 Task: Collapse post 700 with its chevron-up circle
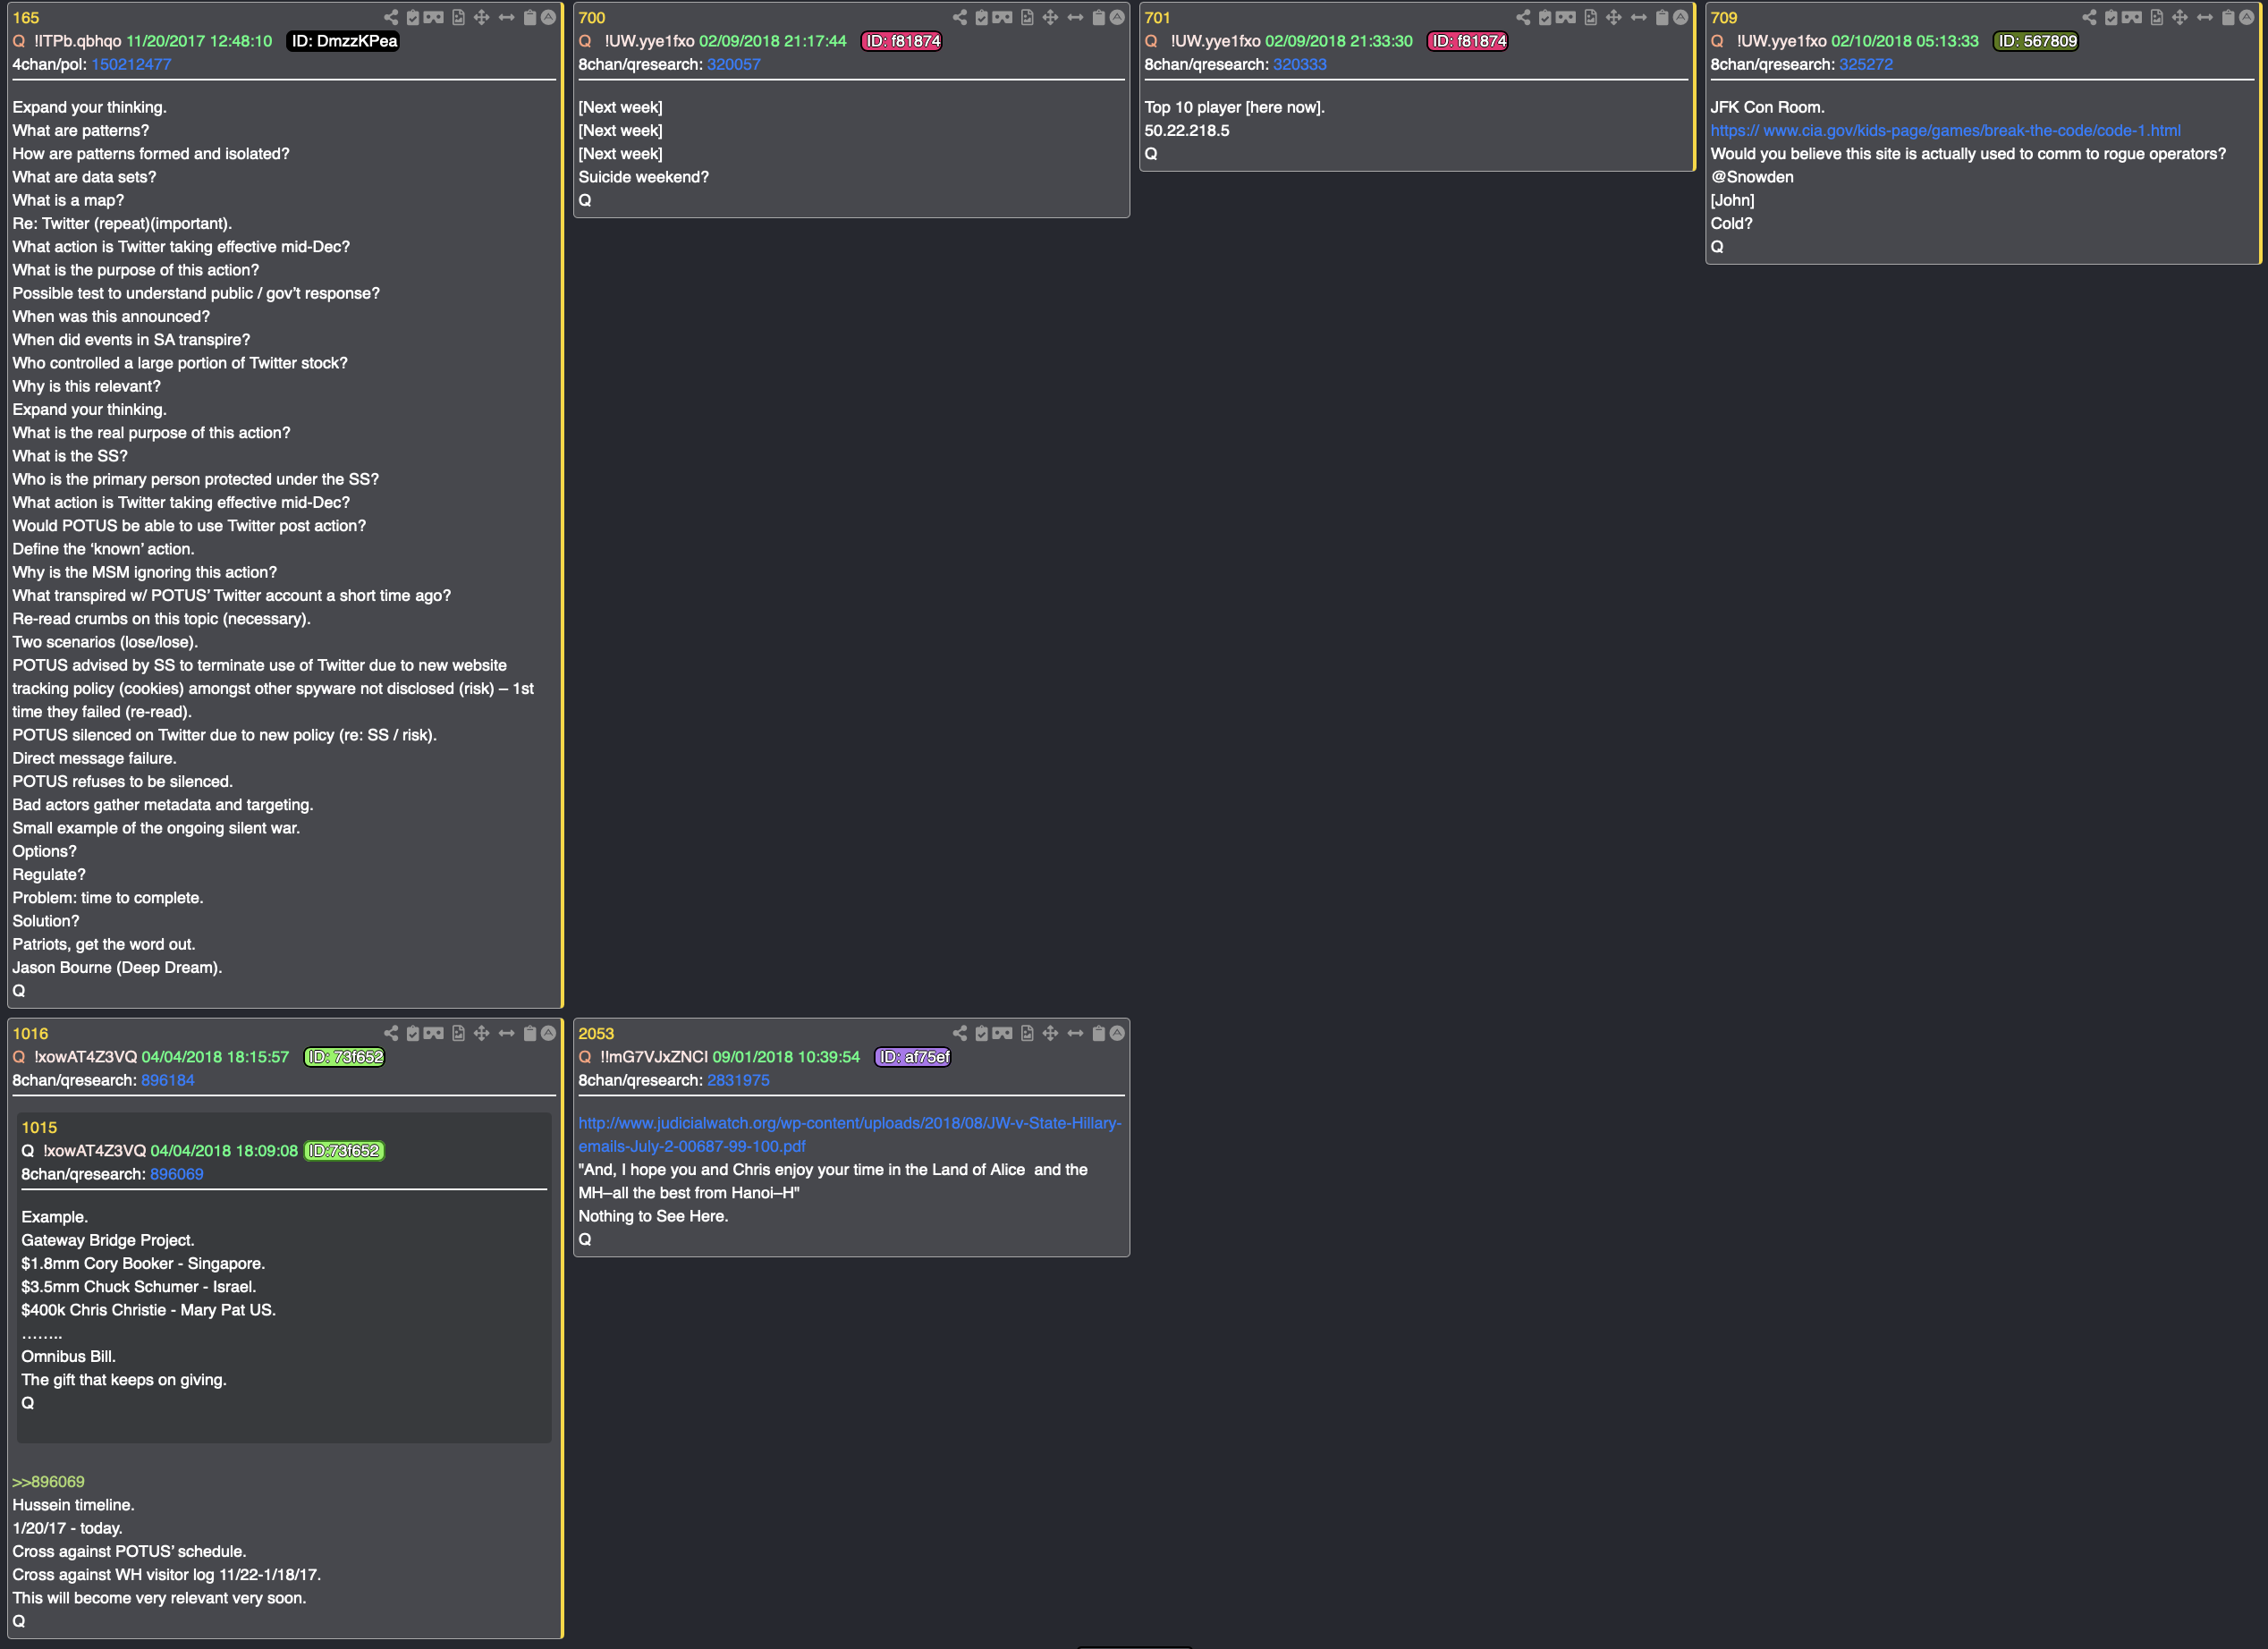(x=1117, y=17)
